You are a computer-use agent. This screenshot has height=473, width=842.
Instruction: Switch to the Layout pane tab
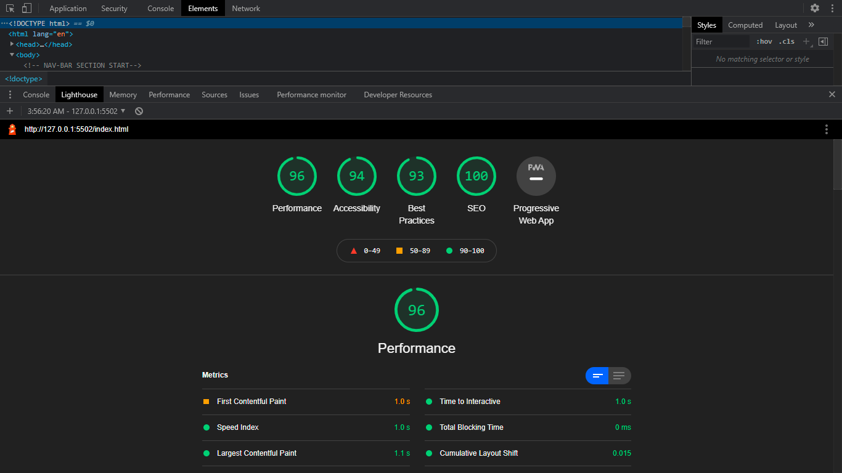[786, 25]
